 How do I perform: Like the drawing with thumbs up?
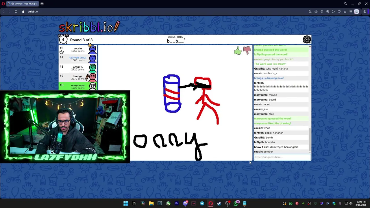tap(238, 51)
